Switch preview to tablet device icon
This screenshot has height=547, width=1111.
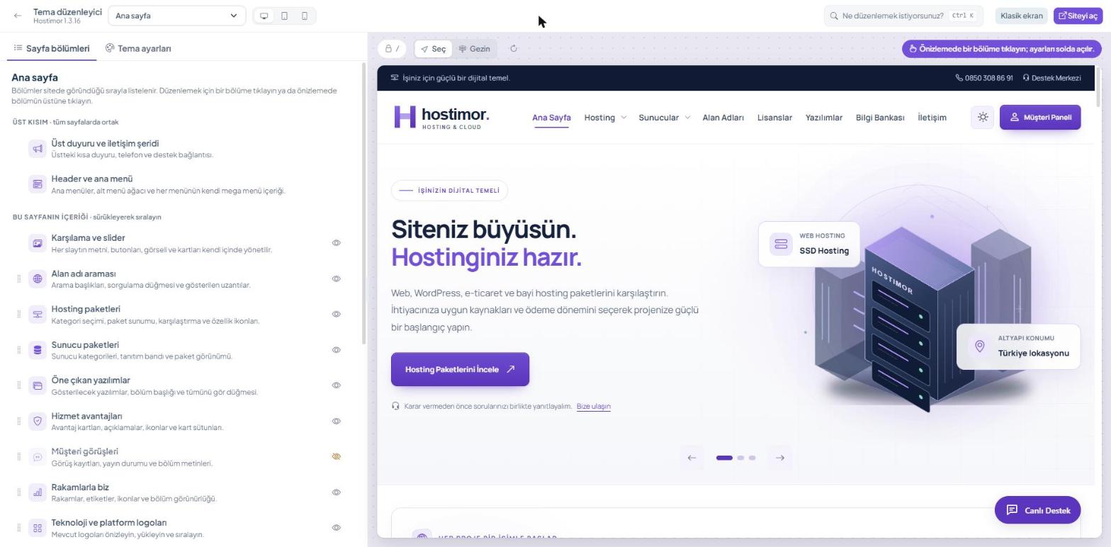click(x=285, y=16)
